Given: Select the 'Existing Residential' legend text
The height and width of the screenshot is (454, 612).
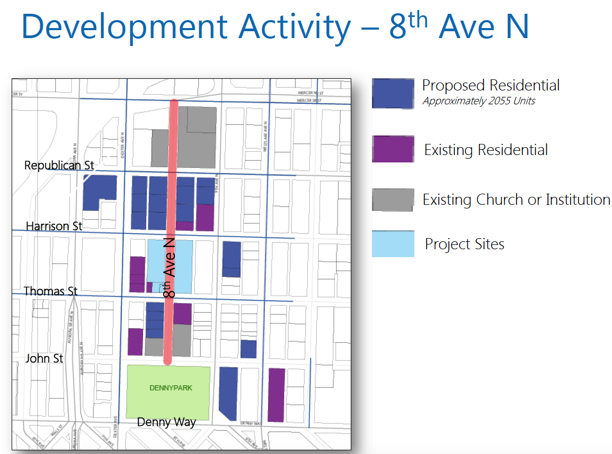Looking at the screenshot, I should (x=486, y=150).
